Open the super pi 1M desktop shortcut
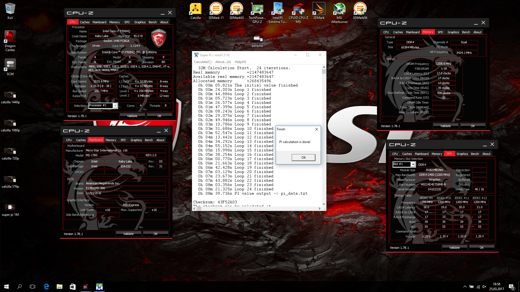This screenshot has width=520, height=292. pos(10,210)
